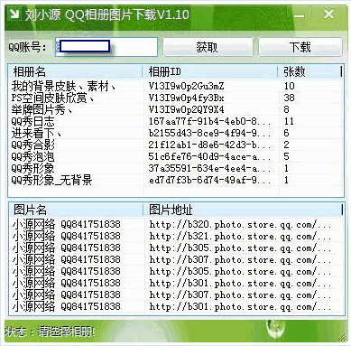Screen dimensions: 351x346
Task: Click album ID 51c6fe76-40d9-4ace-a...
Action: (209, 156)
